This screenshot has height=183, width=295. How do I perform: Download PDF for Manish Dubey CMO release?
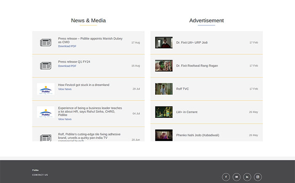(x=67, y=46)
